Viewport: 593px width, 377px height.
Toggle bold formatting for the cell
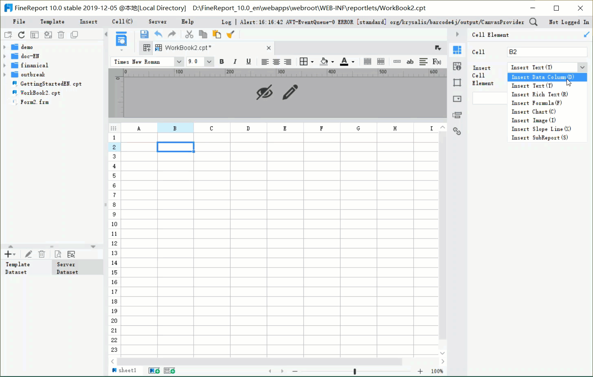point(222,61)
